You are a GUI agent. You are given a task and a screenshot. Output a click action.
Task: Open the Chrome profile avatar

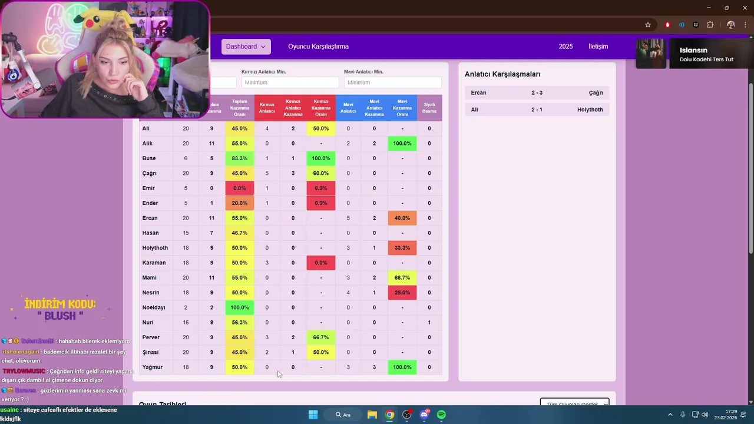[731, 25]
